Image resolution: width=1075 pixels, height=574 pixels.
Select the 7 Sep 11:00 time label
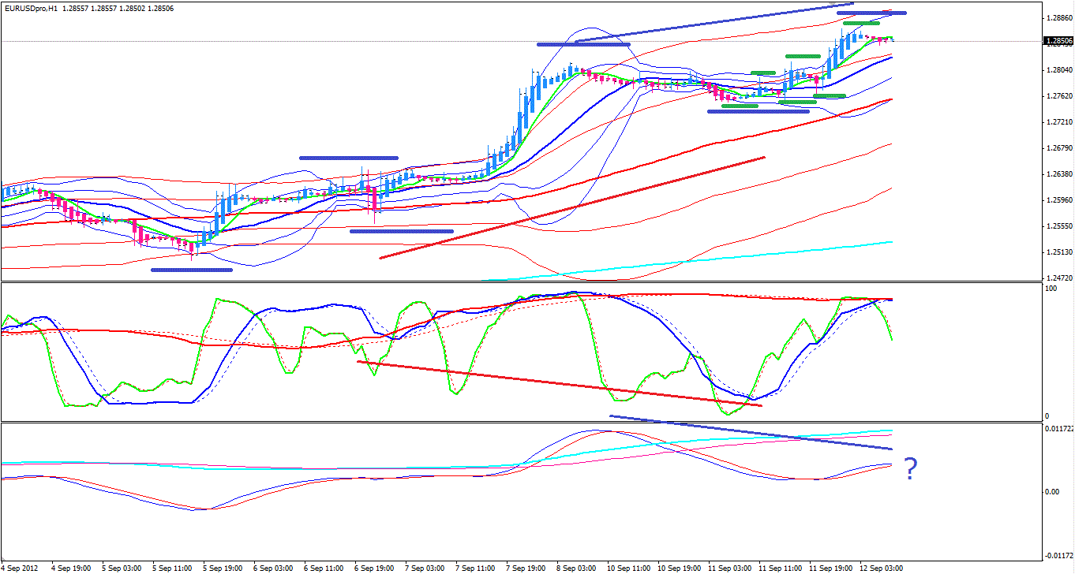point(475,568)
